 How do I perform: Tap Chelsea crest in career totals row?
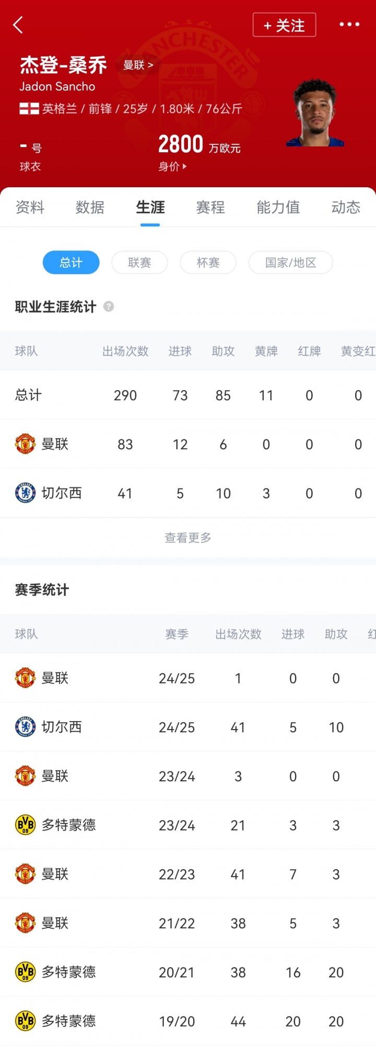coord(25,493)
